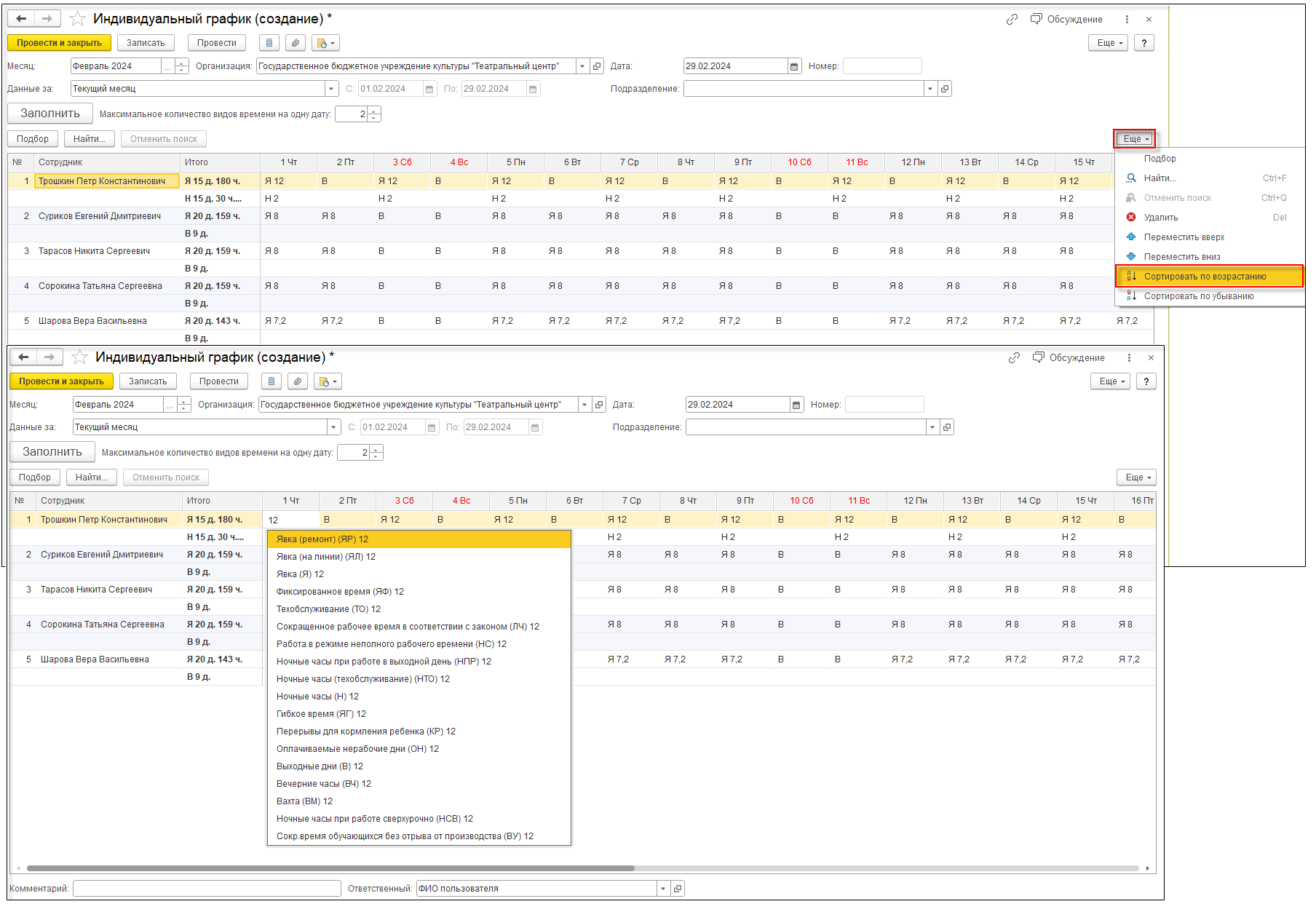Three-dot menu icon in lower window header
This screenshot has height=912, width=1316.
click(1129, 358)
